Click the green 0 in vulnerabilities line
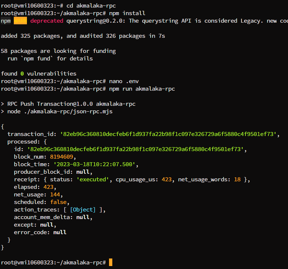Viewport: 288px width, 269px height. tap(22, 74)
